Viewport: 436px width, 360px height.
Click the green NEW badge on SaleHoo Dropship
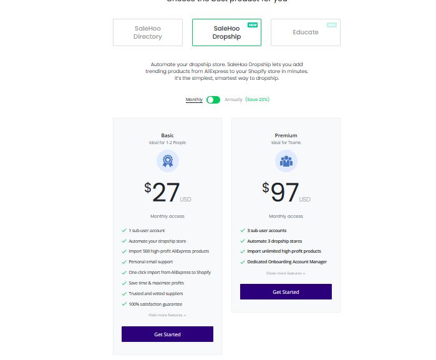click(253, 25)
